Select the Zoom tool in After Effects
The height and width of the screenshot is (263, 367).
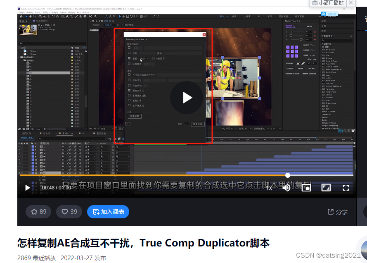(35, 16)
